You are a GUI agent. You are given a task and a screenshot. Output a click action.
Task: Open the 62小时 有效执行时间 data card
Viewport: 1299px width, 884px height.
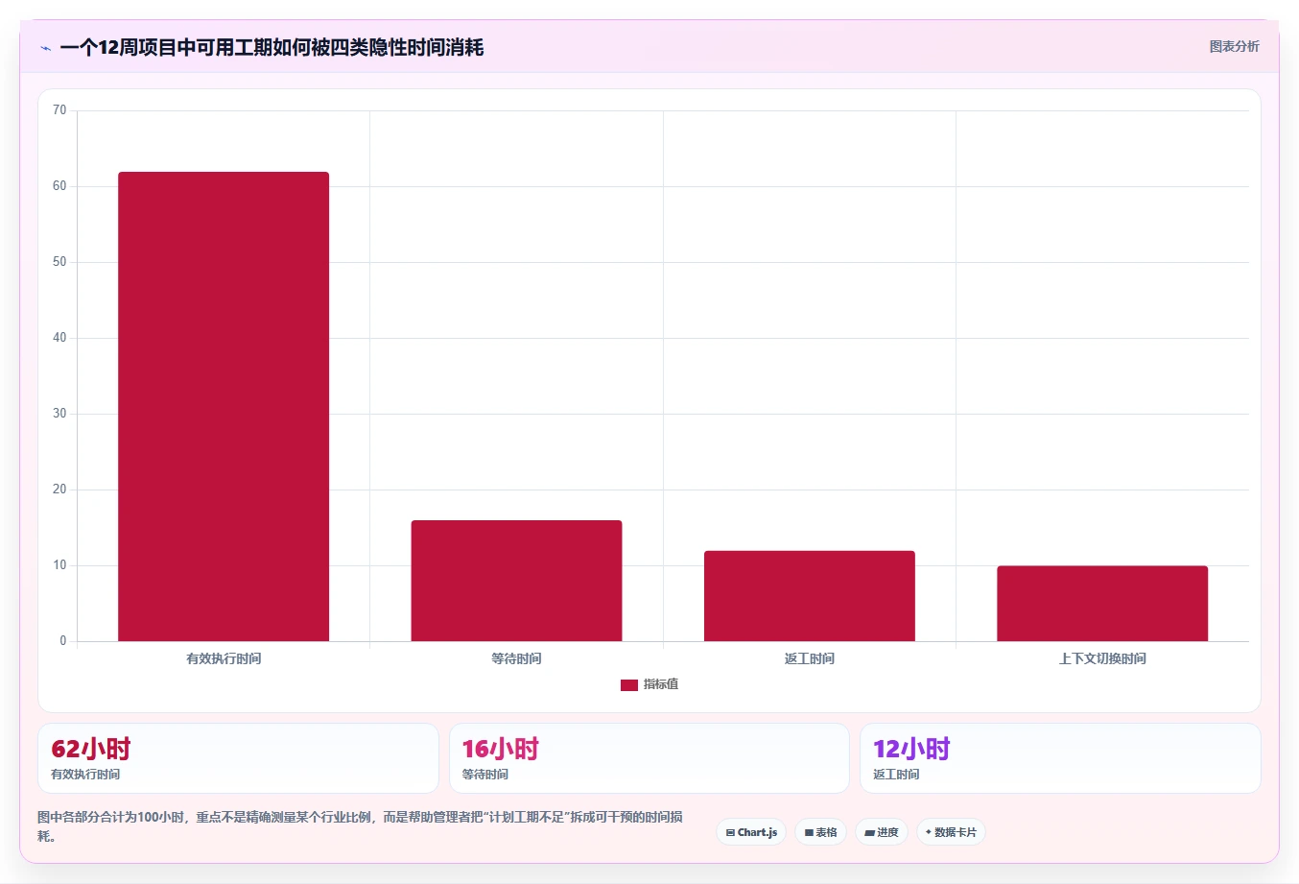tap(238, 758)
